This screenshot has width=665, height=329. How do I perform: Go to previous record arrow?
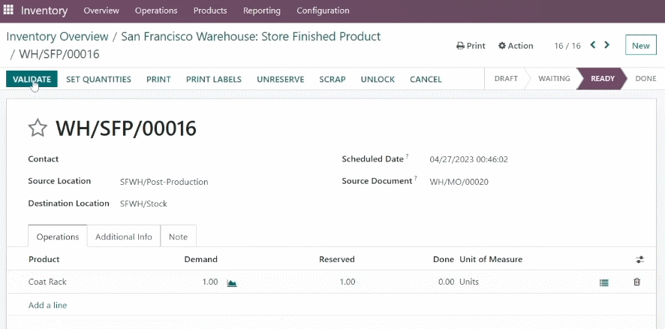(593, 44)
